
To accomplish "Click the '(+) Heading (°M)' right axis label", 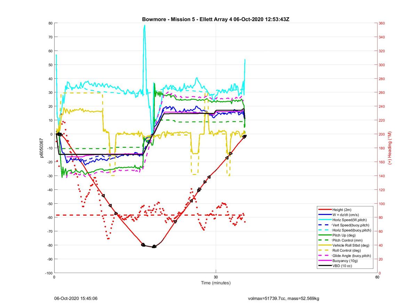I will (x=390, y=148).
